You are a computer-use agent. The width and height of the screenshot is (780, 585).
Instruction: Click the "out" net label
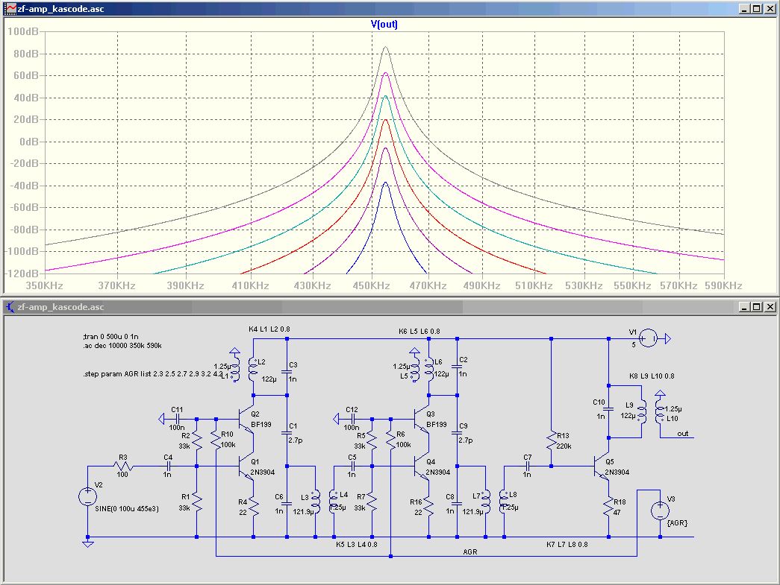point(681,433)
